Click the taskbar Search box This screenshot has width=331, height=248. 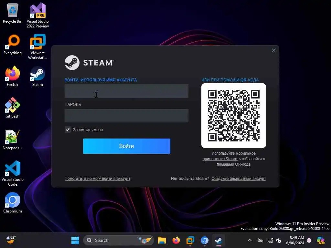(119, 240)
